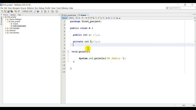Open the Profile Project dropdown arrow
Image resolution: width=196 pixels, height=110 pixels.
coord(58,11)
